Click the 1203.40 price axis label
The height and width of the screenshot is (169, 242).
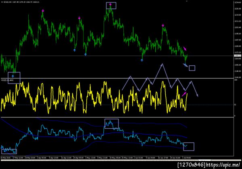click(238, 27)
